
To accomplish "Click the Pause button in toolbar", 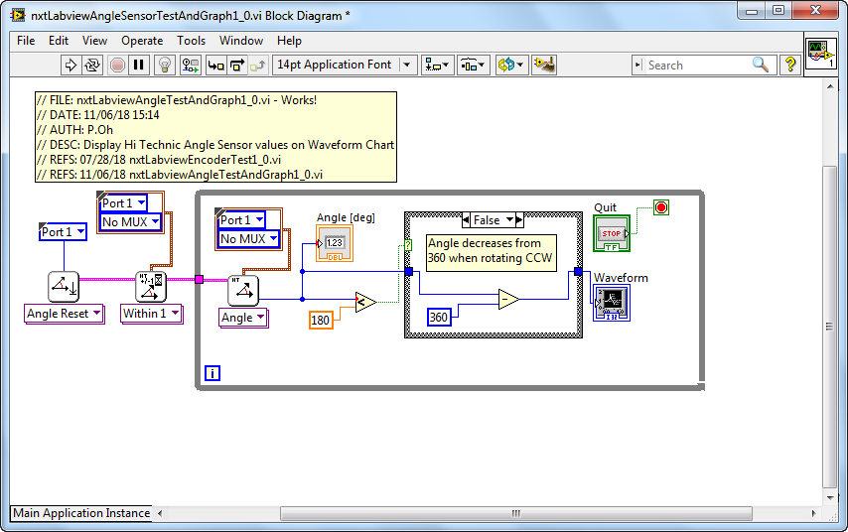I will tap(138, 66).
